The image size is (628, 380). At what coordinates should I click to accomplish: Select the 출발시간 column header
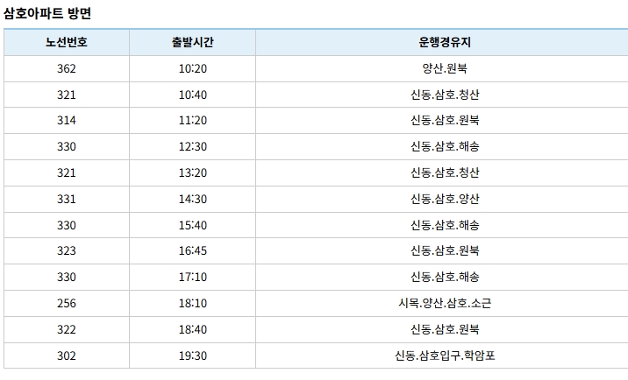tap(192, 42)
